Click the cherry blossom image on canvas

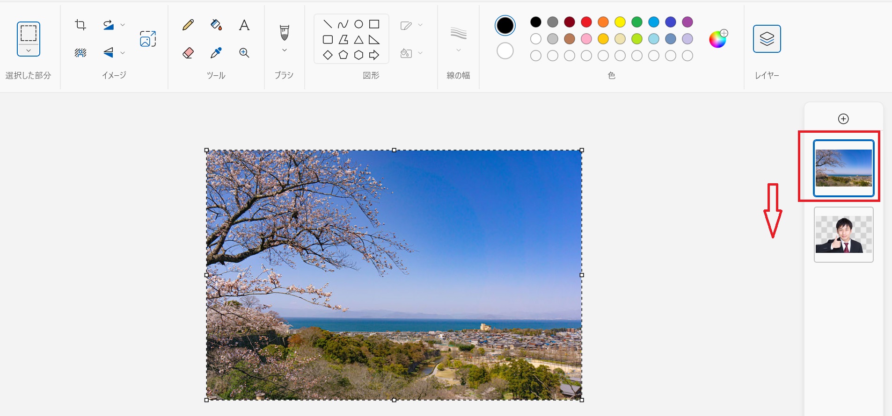pos(394,275)
